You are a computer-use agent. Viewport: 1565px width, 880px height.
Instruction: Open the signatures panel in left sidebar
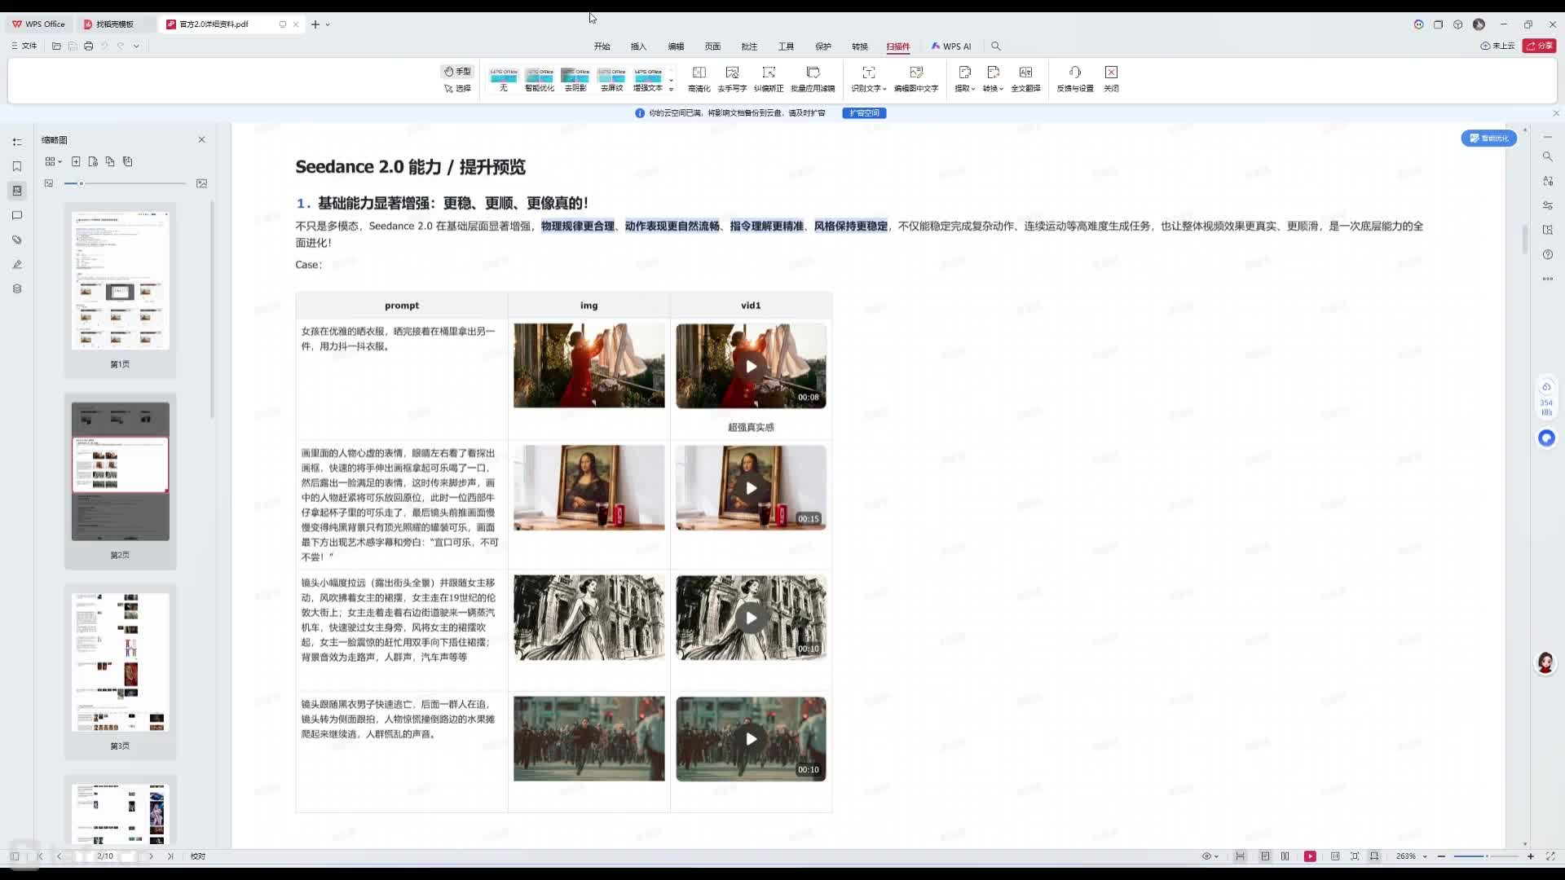tap(17, 264)
